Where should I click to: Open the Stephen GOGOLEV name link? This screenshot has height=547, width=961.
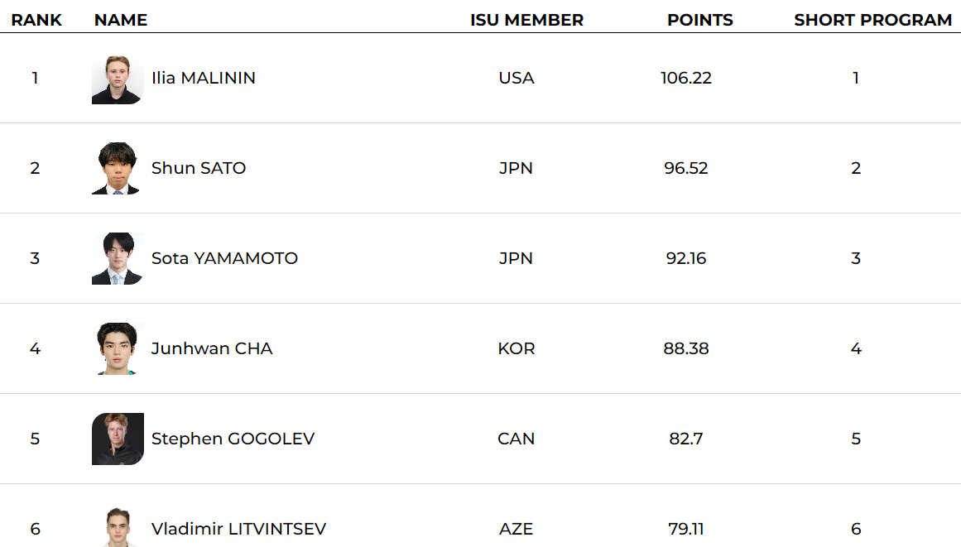pos(233,439)
